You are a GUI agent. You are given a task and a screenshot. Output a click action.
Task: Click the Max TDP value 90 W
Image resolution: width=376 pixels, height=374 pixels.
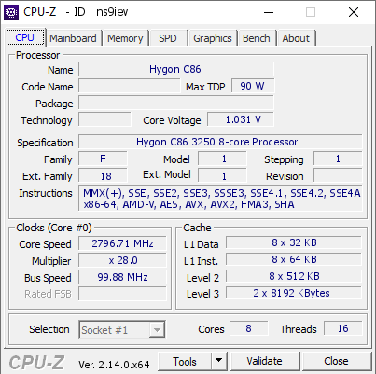coord(253,86)
